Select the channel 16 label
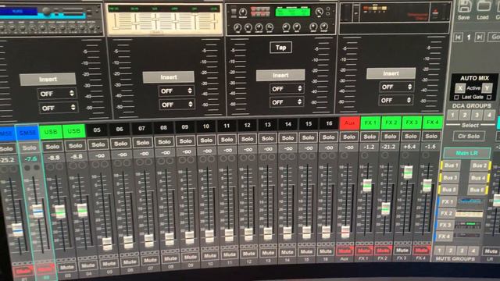The width and height of the screenshot is (500, 281). 329,123
